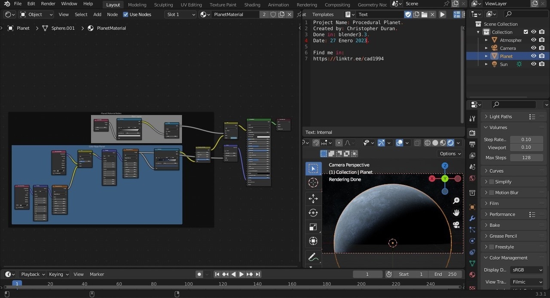The image size is (550, 298).
Task: Open the Object properties tab
Action: (472, 207)
